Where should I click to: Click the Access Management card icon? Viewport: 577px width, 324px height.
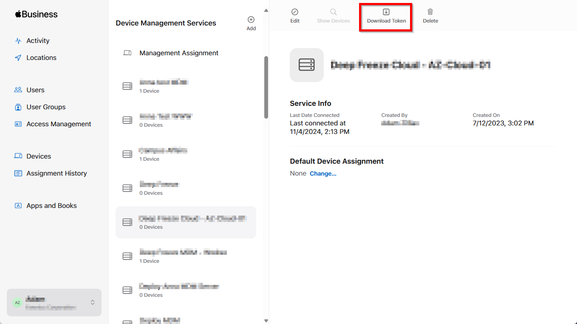tap(18, 124)
